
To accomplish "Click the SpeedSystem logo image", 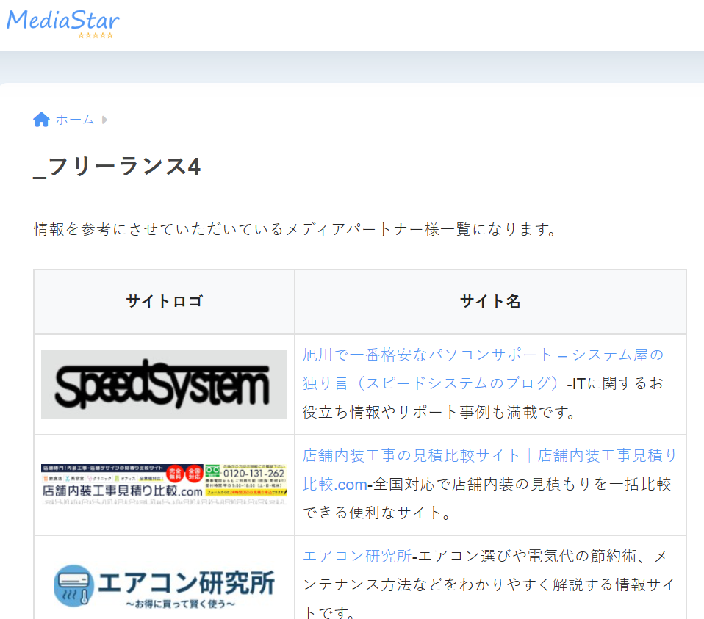I will click(164, 384).
